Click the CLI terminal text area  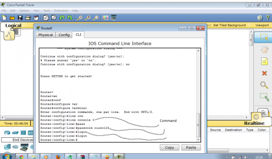118,95
